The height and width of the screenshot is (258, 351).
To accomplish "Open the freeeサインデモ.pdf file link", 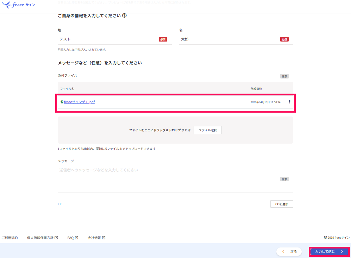I will [79, 102].
